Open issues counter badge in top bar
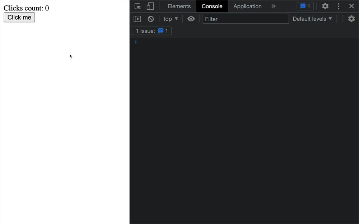This screenshot has height=224, width=359. click(305, 6)
